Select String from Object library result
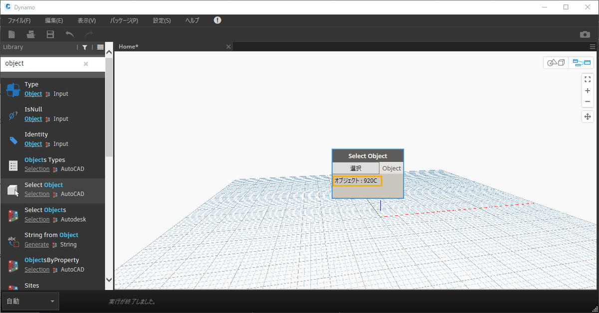599x313 pixels. 52,240
